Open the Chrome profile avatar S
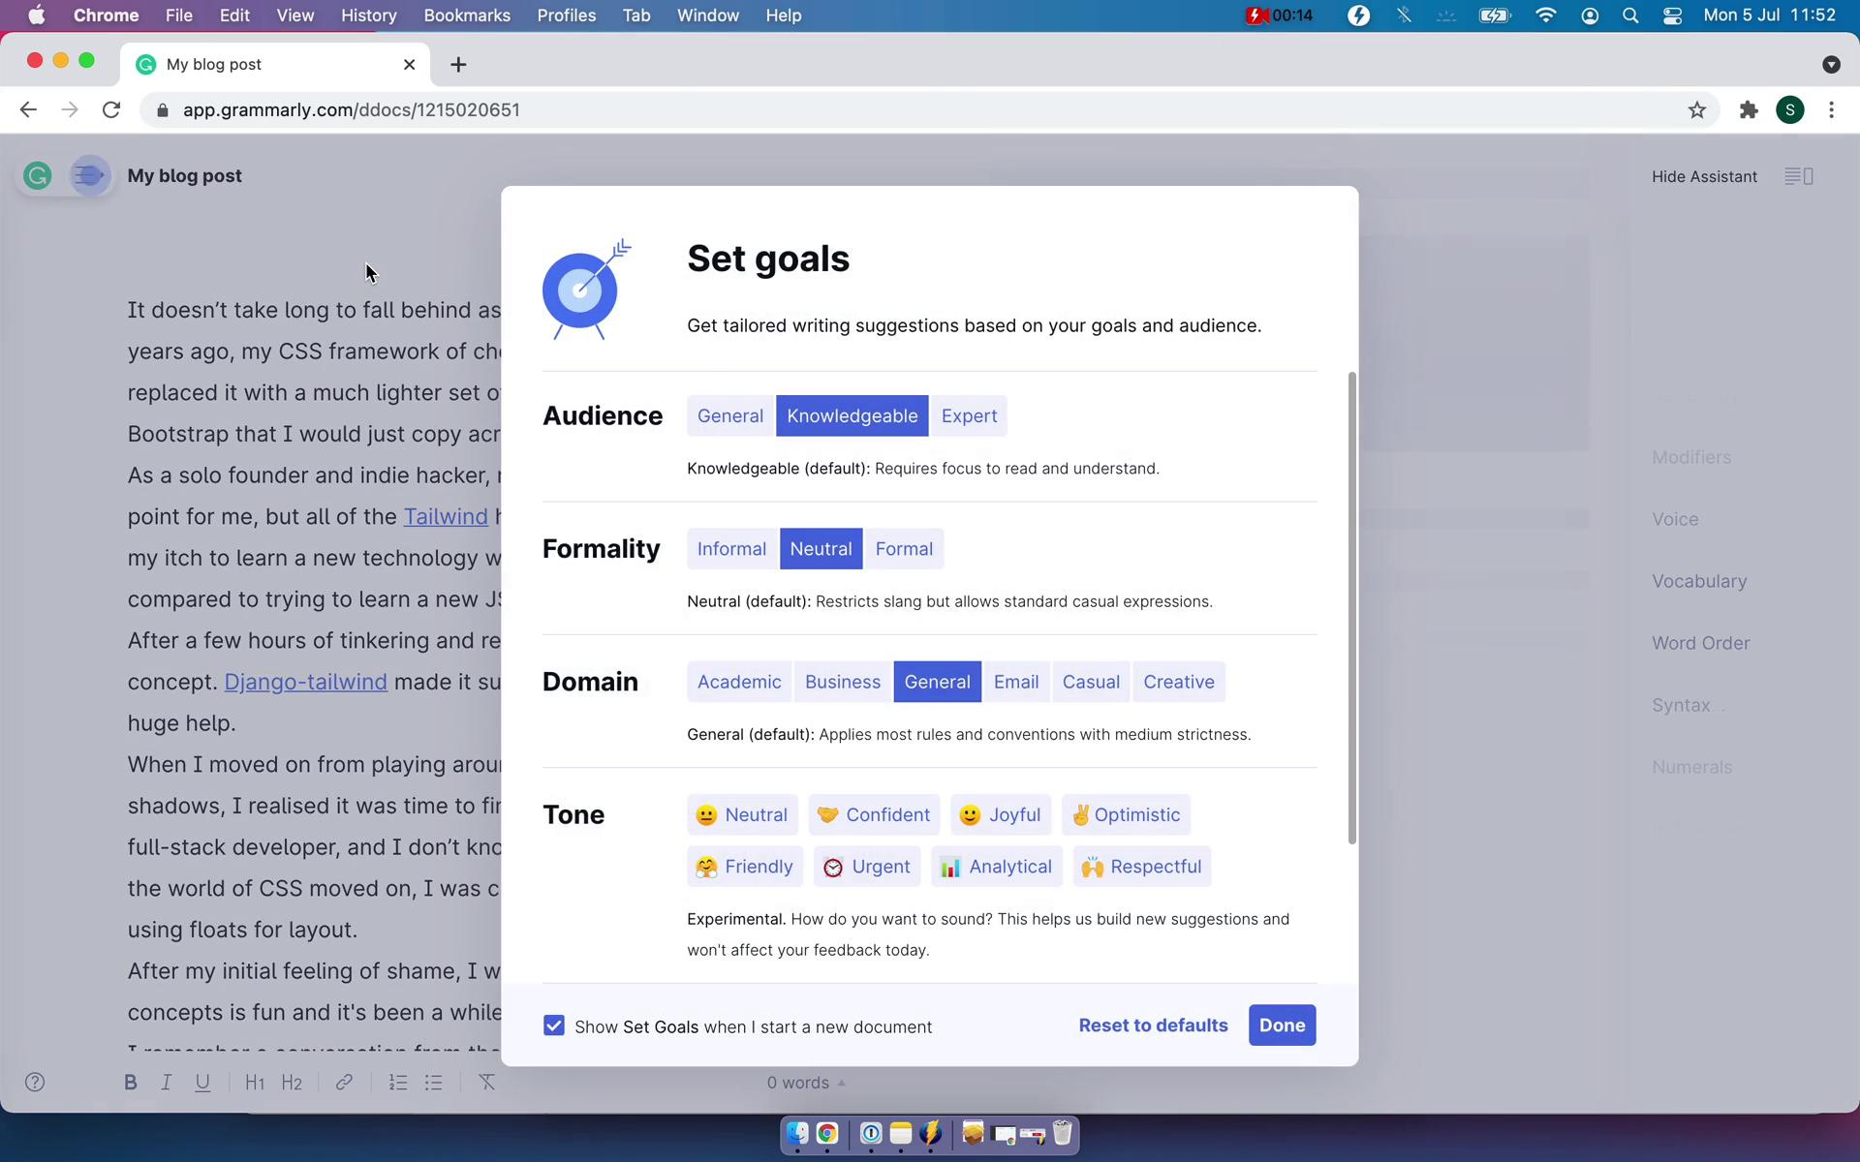1860x1162 pixels. tap(1790, 110)
